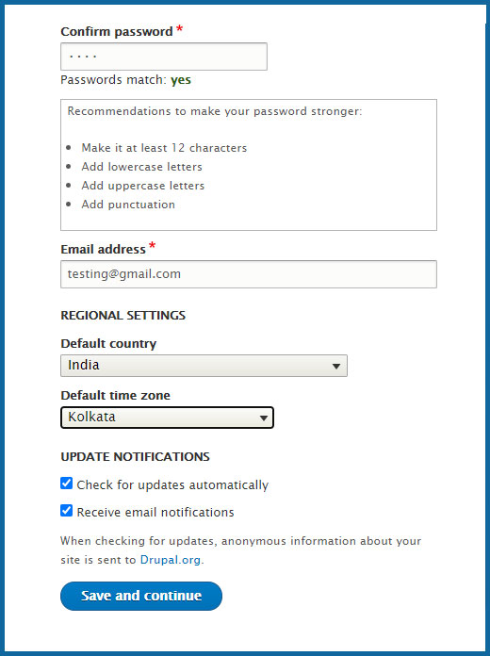
Task: Click the REGIONAL SETTINGS heading
Action: (123, 315)
